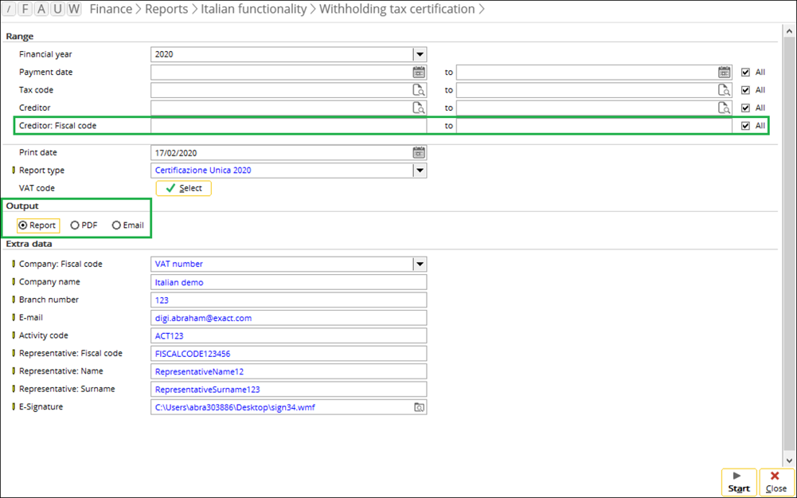Go to Finance in breadcrumb

[111, 9]
